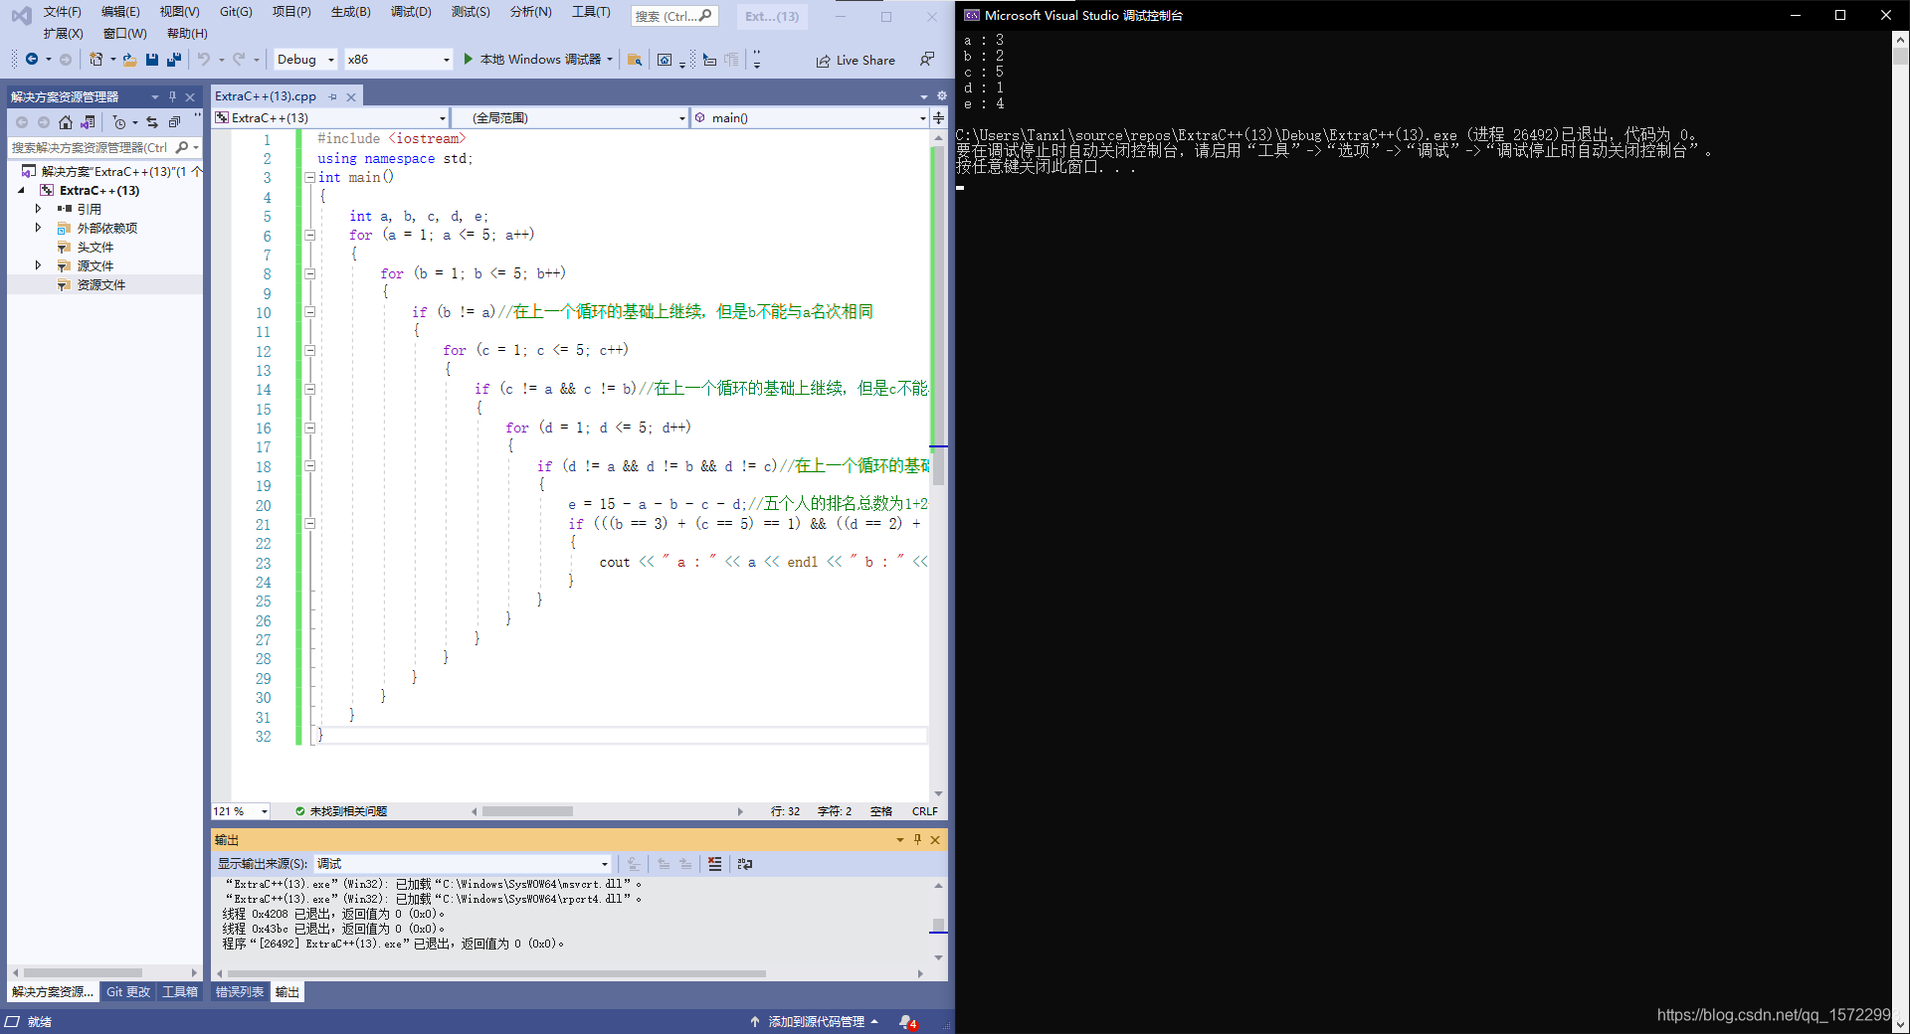This screenshot has height=1034, width=1910.
Task: Pin the Solution Explorer panel
Action: click(x=172, y=96)
